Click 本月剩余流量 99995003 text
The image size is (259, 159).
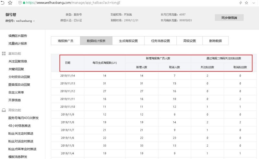click(x=176, y=20)
